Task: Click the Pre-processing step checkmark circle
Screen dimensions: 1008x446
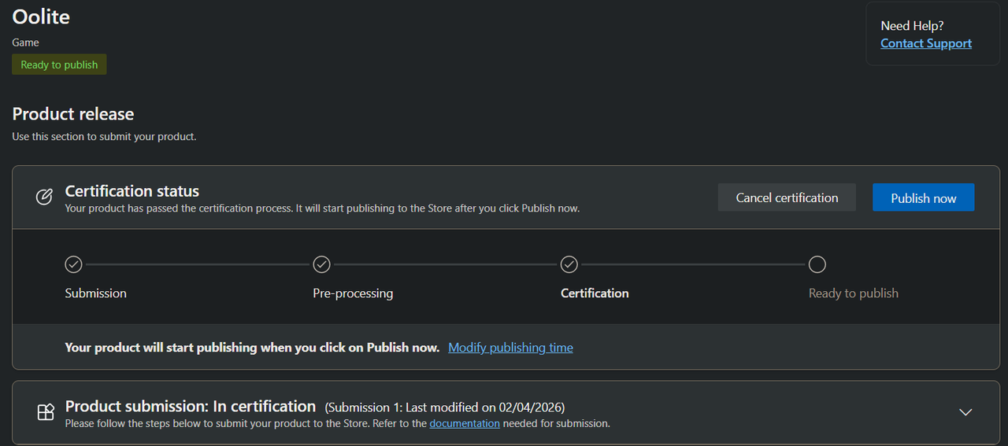Action: click(x=321, y=264)
